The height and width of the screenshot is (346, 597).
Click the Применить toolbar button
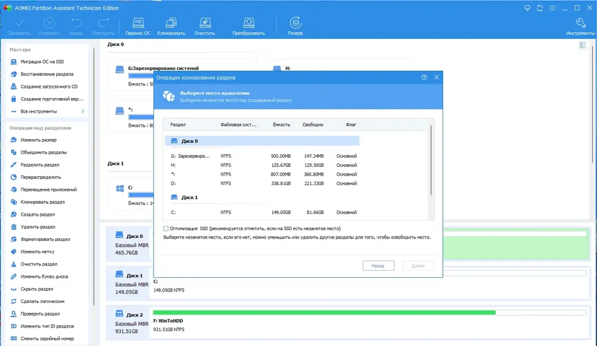tap(20, 26)
